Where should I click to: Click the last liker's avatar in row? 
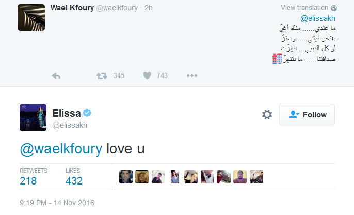click(256, 177)
